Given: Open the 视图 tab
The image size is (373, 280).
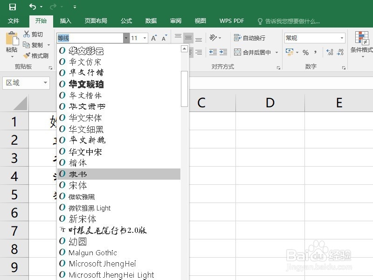Looking at the screenshot, I should (x=200, y=21).
